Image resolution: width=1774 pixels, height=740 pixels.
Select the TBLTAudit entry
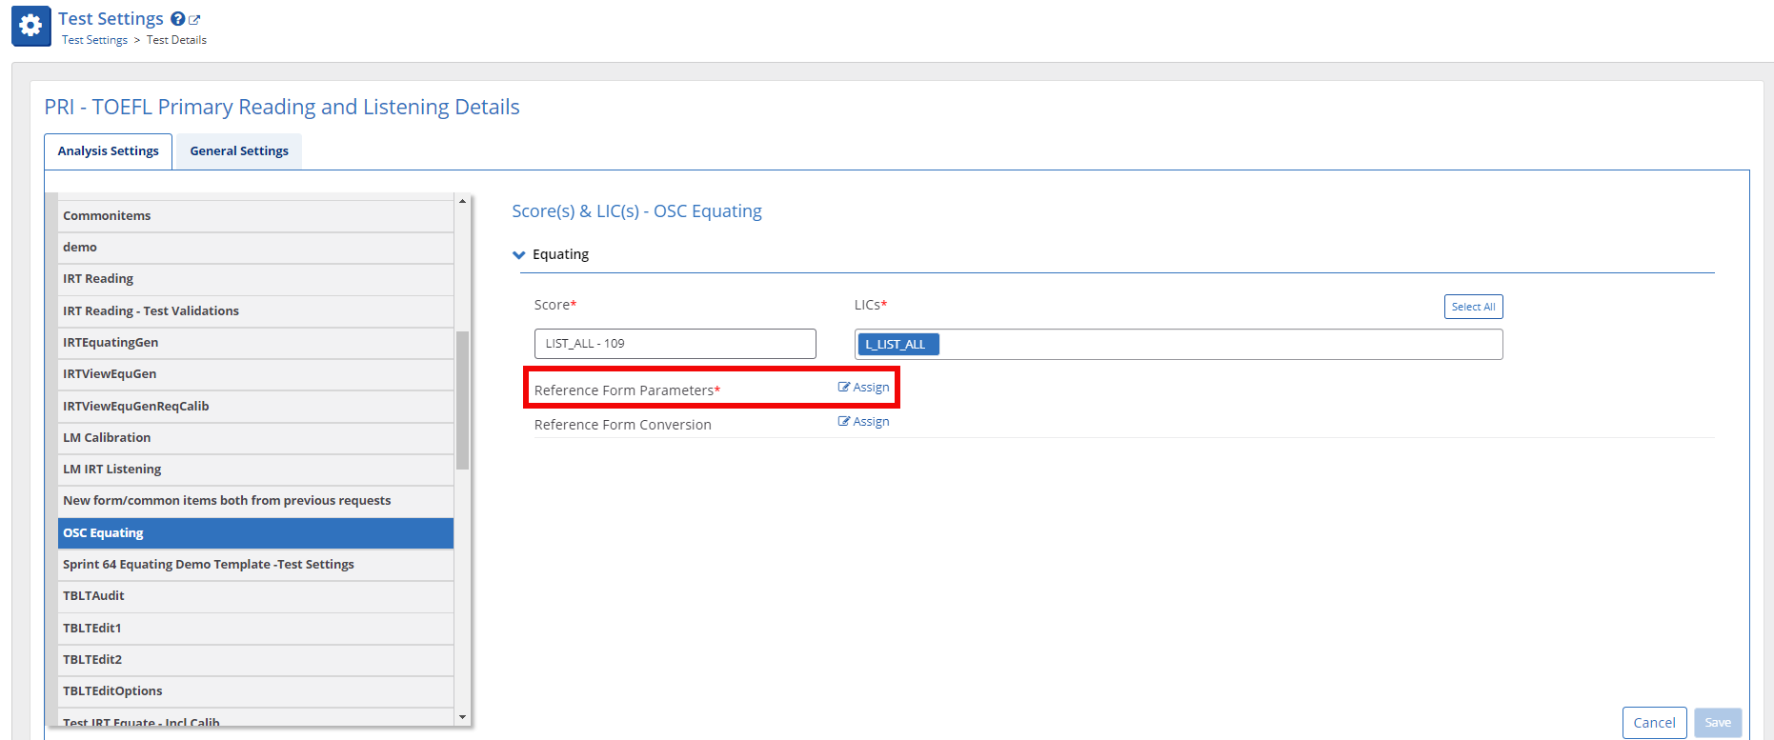click(255, 596)
